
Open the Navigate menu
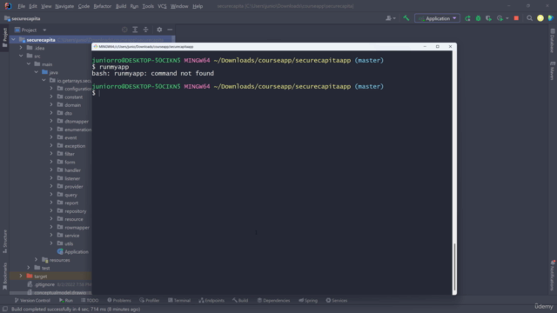64,6
